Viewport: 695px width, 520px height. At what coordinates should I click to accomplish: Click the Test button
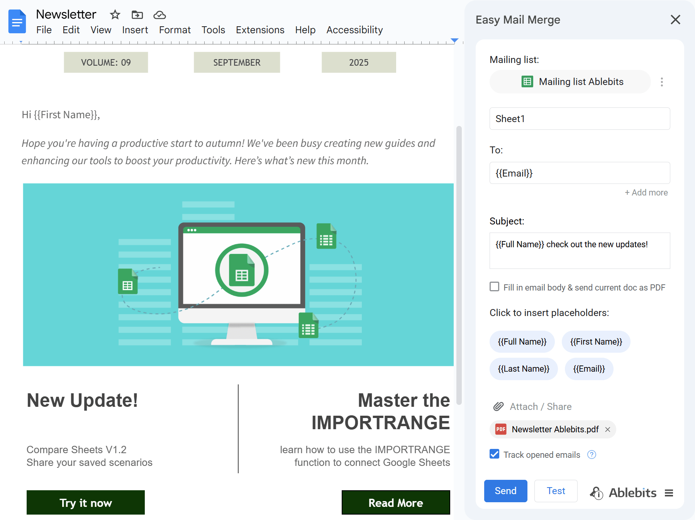click(556, 491)
